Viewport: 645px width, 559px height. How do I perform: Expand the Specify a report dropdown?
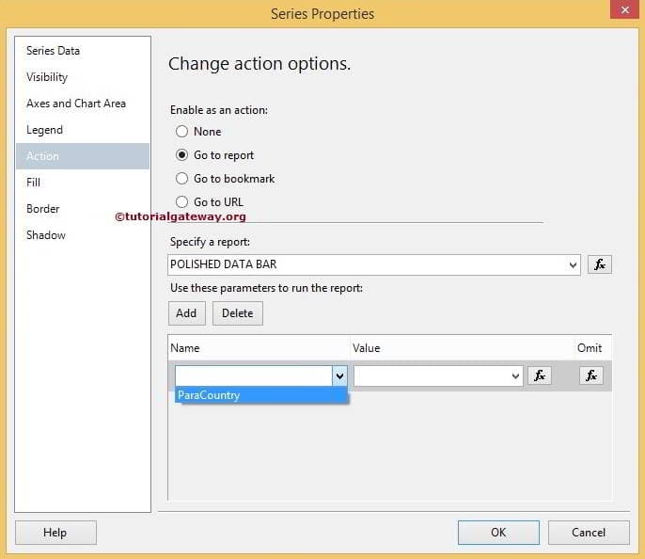[574, 265]
